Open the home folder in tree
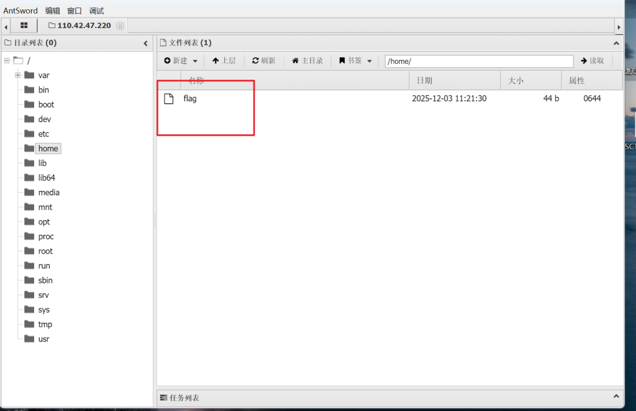Image resolution: width=636 pixels, height=411 pixels. 48,149
